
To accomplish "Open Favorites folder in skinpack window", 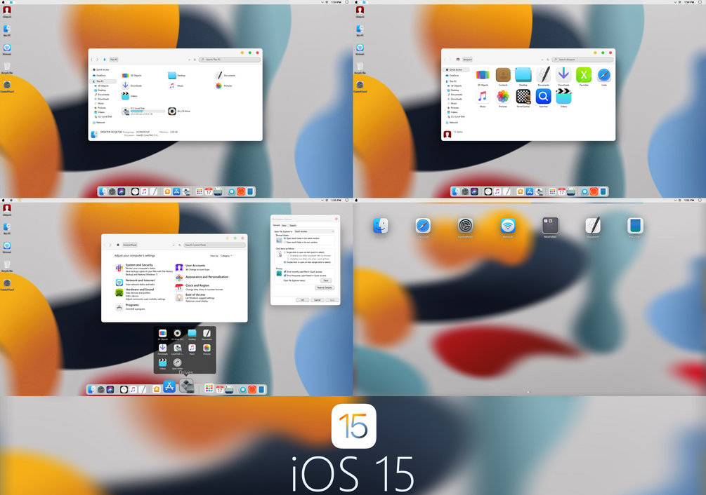I will tap(584, 75).
